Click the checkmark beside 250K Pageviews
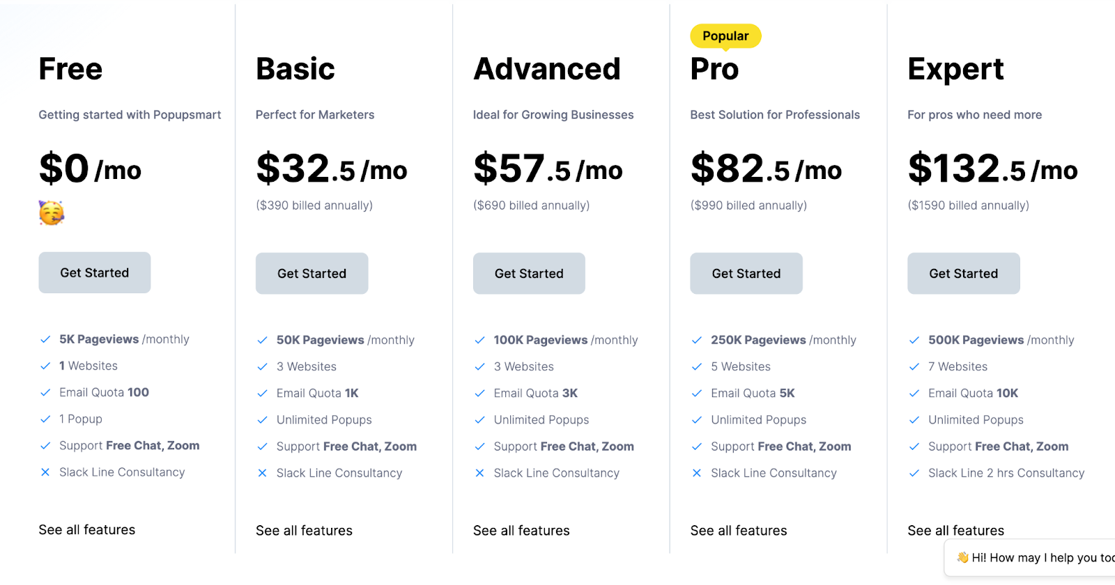The image size is (1115, 585). [x=697, y=340]
